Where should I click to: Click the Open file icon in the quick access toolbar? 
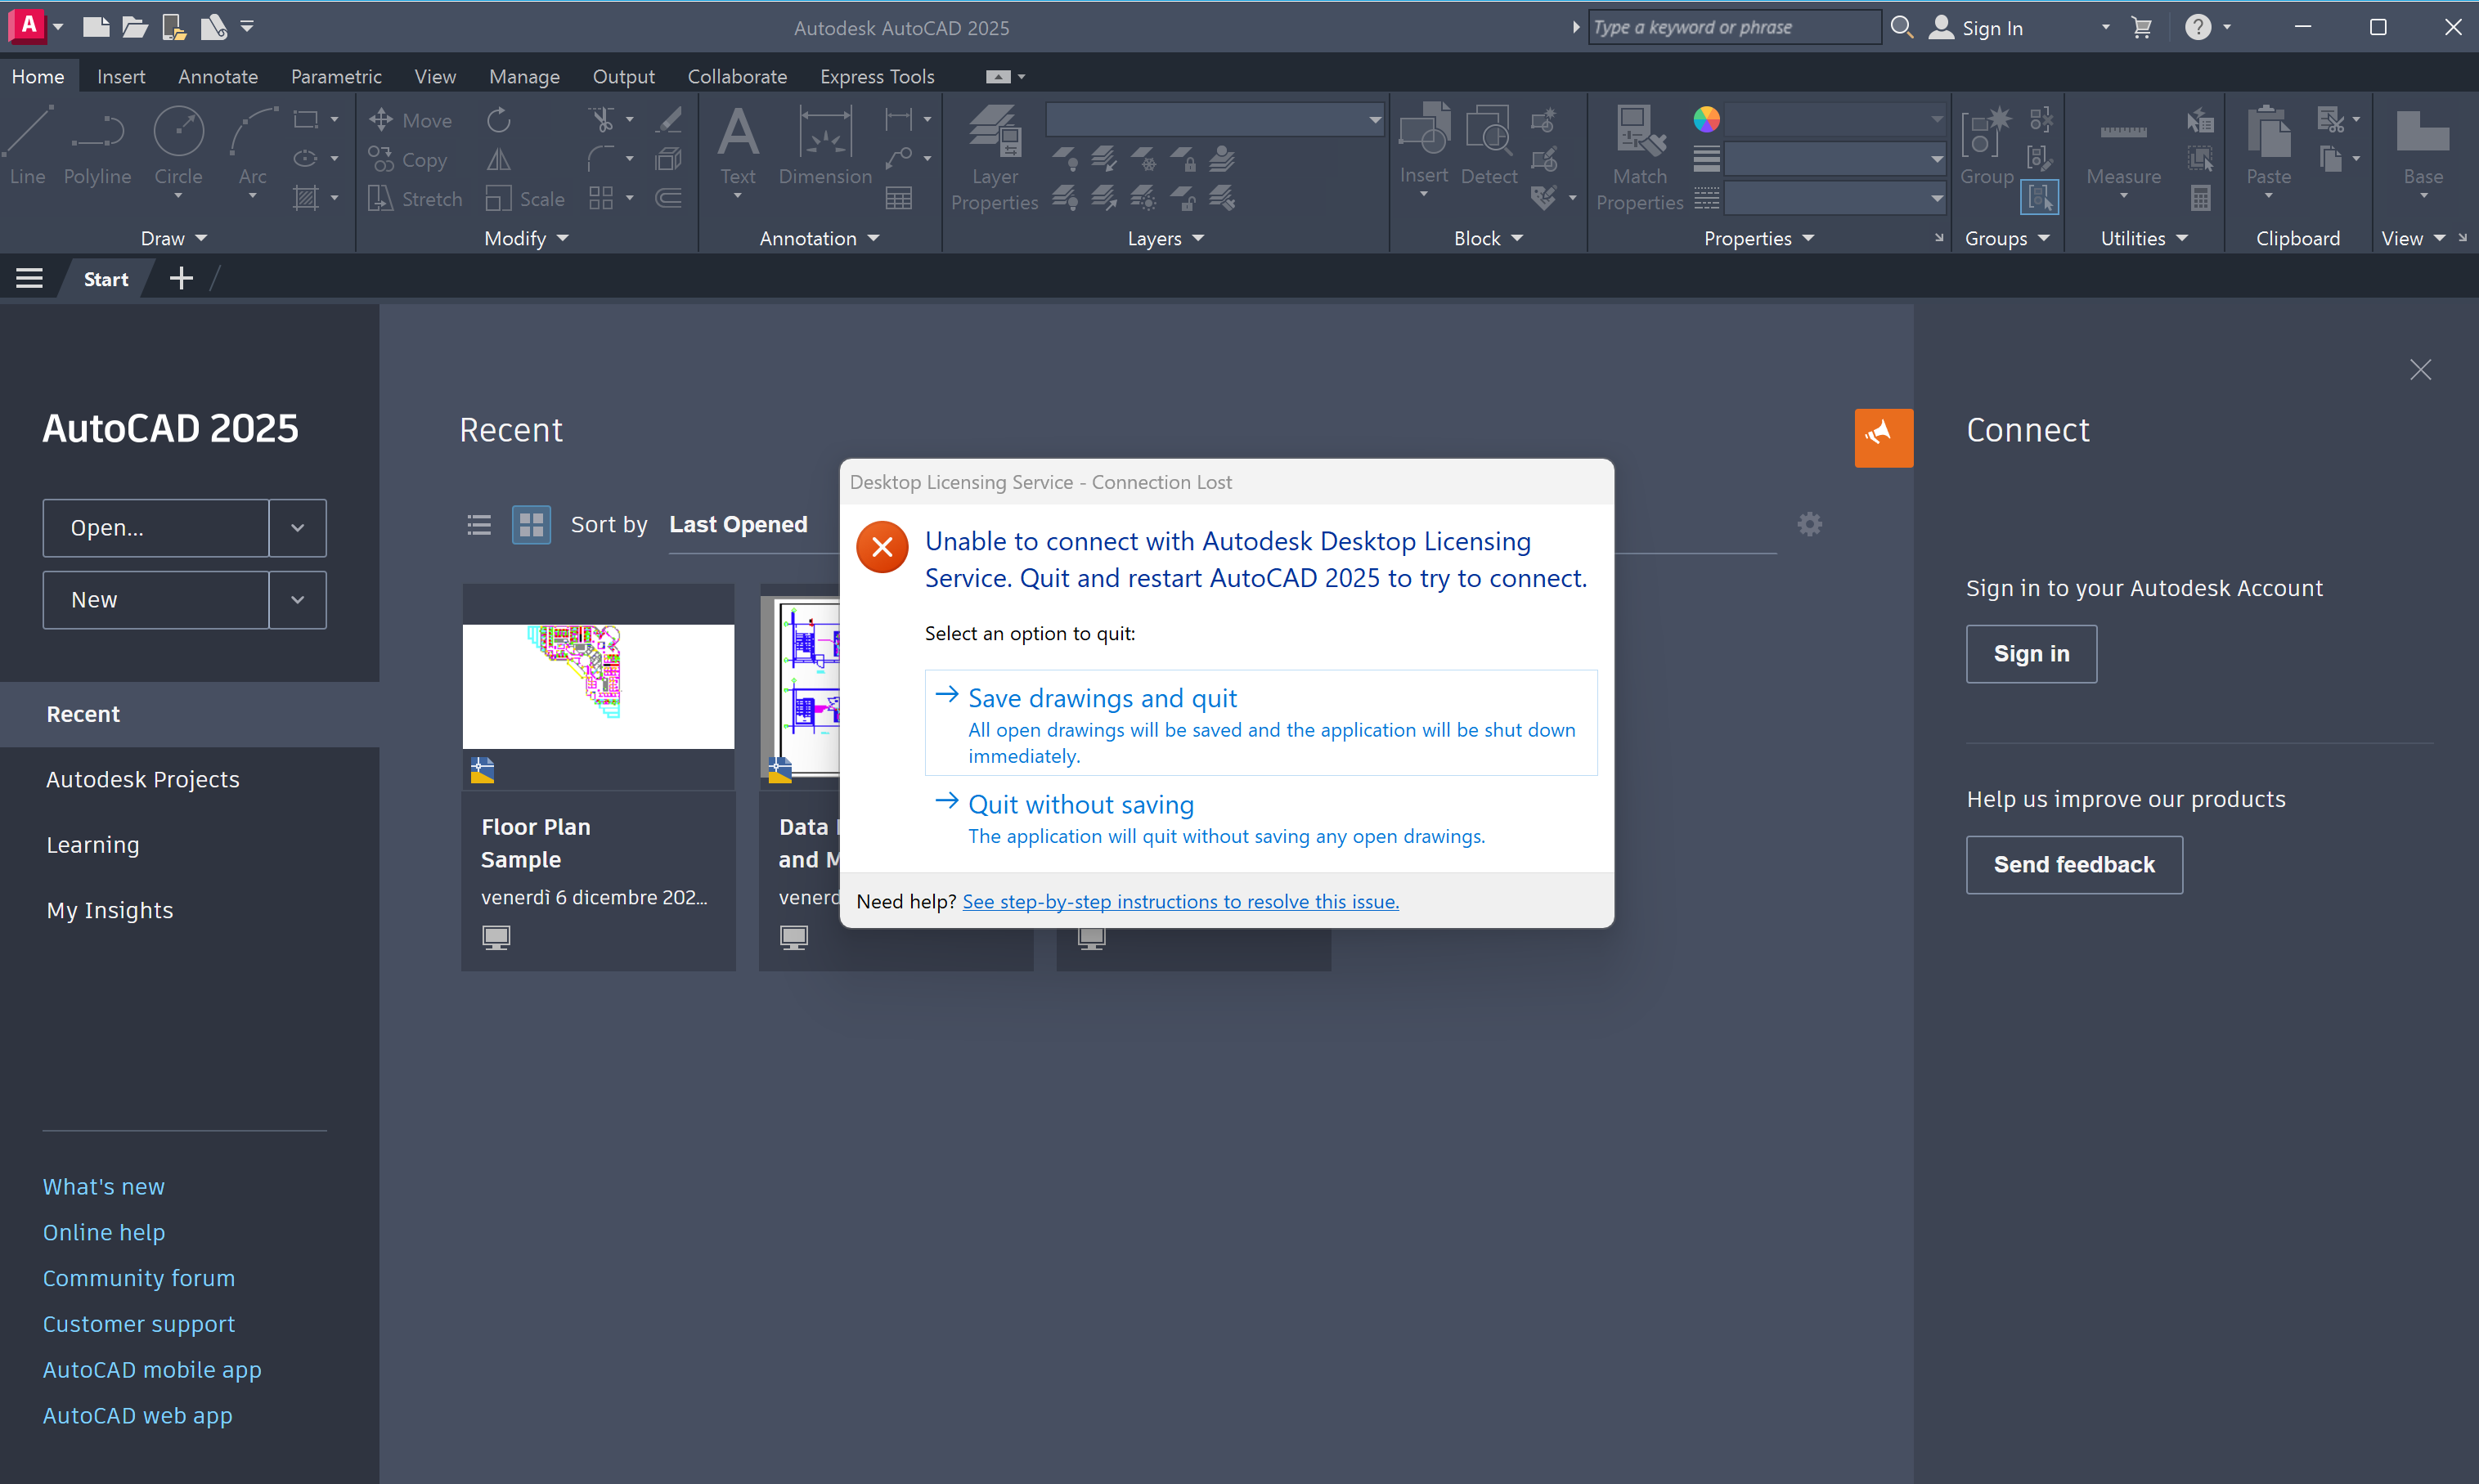(135, 27)
